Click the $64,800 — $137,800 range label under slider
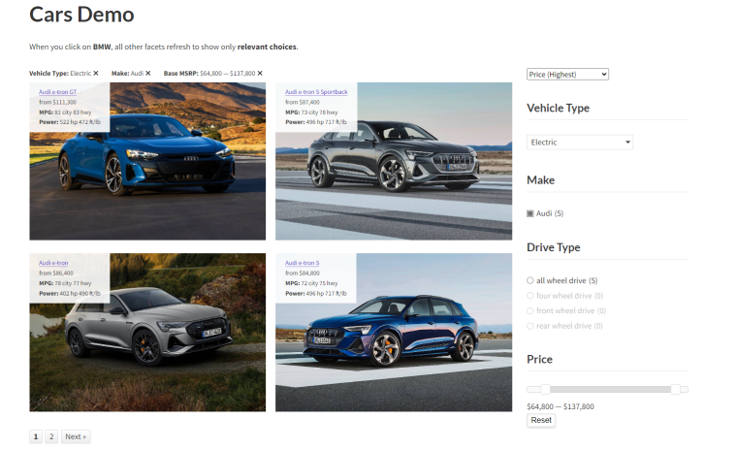 coord(561,406)
